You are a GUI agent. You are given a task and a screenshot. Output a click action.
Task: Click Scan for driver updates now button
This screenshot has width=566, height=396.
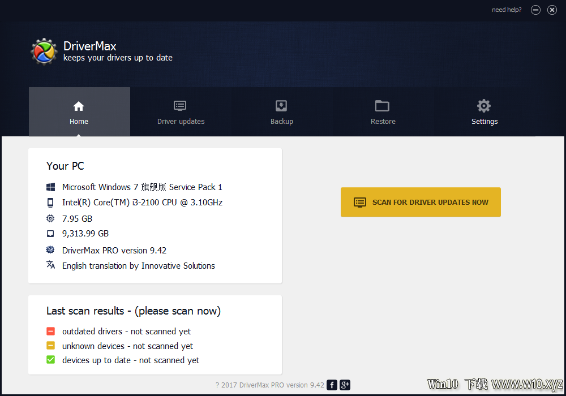click(x=421, y=202)
